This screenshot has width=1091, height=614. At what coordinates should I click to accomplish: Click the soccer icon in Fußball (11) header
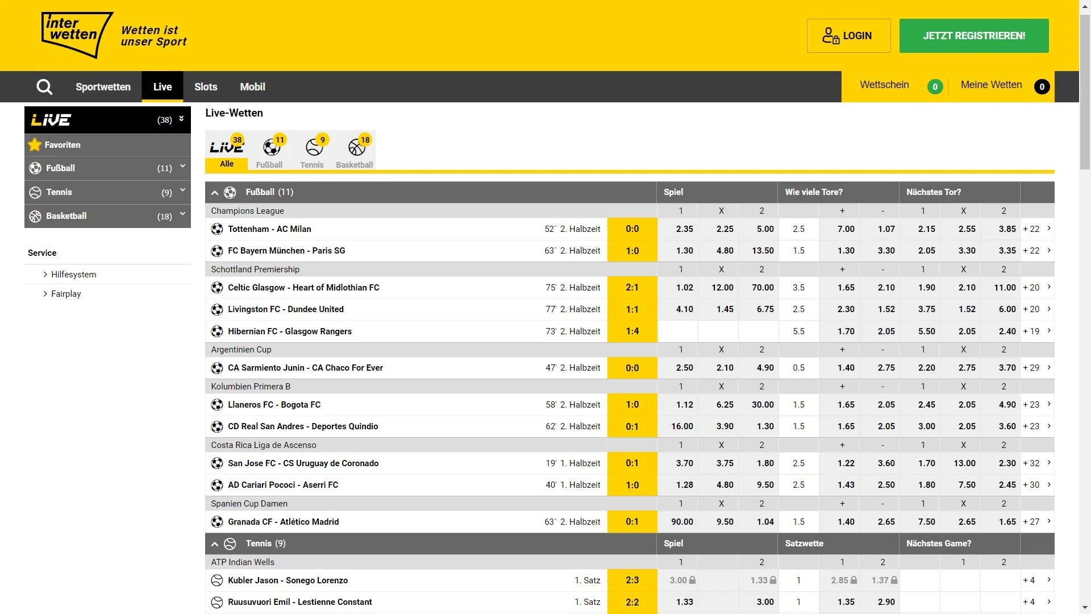click(x=230, y=193)
